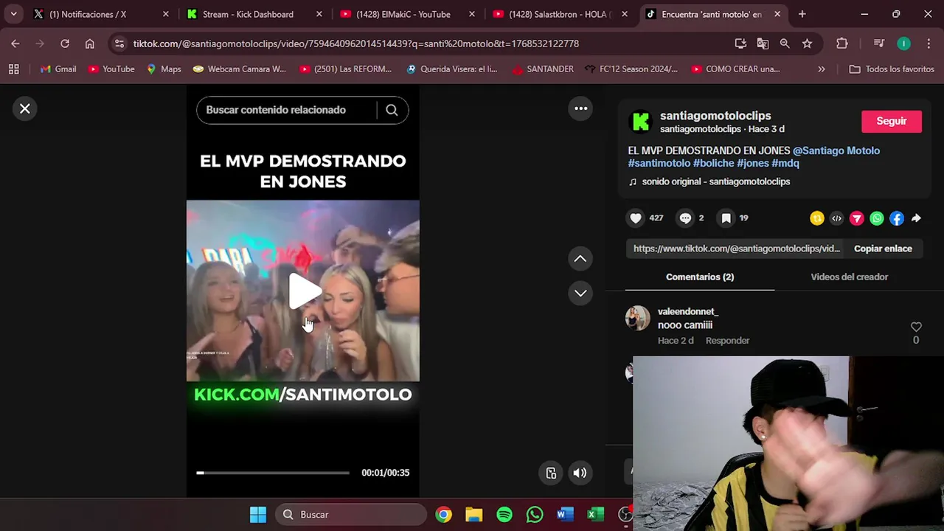The height and width of the screenshot is (531, 944).
Task: Open the Maps bookmark
Action: pyautogui.click(x=164, y=69)
